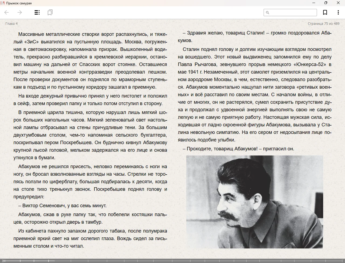
Task: Click the black-and-white portrait photo
Action: click(254, 202)
